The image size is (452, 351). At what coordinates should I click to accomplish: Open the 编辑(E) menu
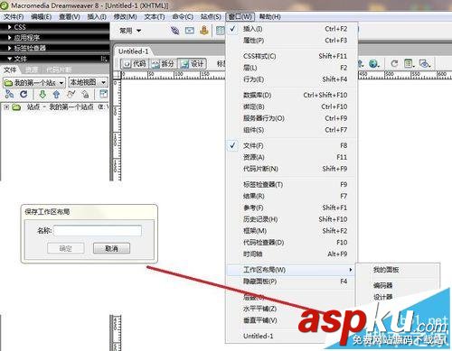coord(42,17)
